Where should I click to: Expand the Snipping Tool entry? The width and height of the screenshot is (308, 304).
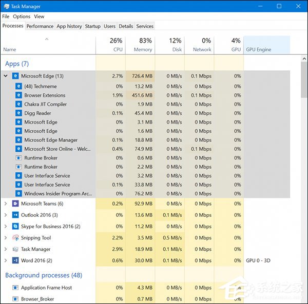pos(6,238)
